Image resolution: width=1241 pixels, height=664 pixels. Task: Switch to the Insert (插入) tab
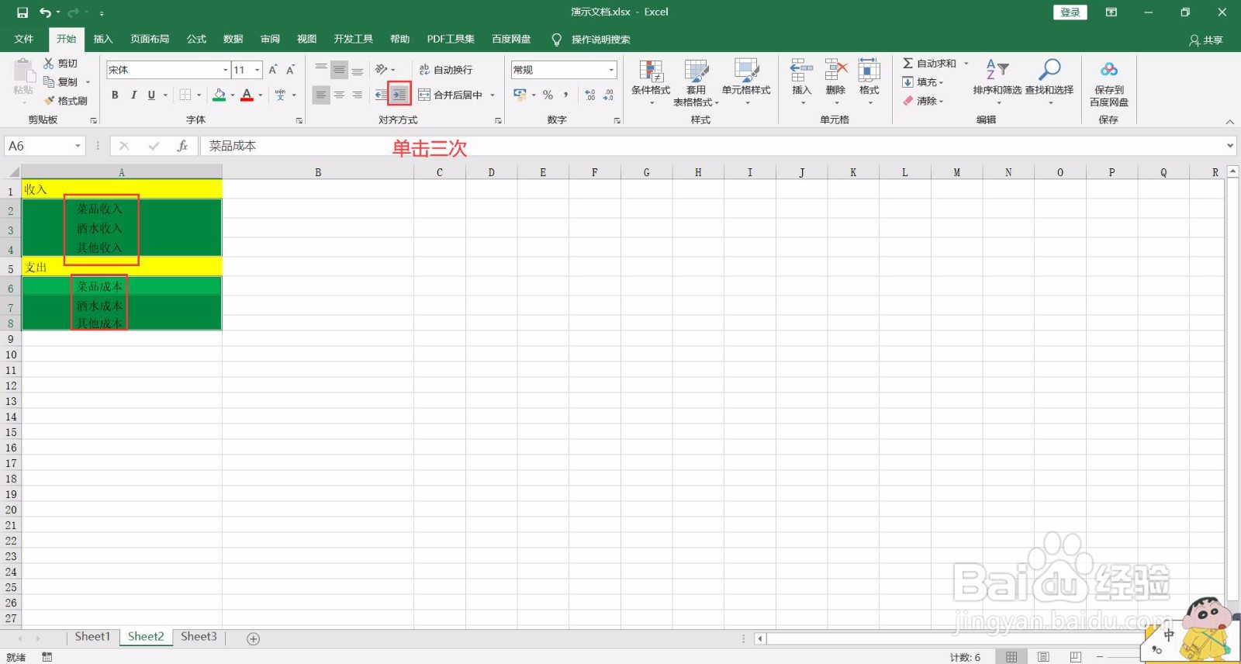(103, 39)
